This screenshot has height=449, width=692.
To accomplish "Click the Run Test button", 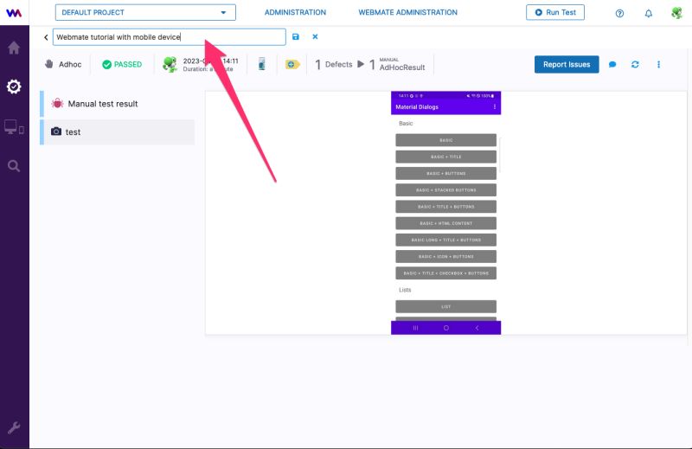I will tap(555, 12).
